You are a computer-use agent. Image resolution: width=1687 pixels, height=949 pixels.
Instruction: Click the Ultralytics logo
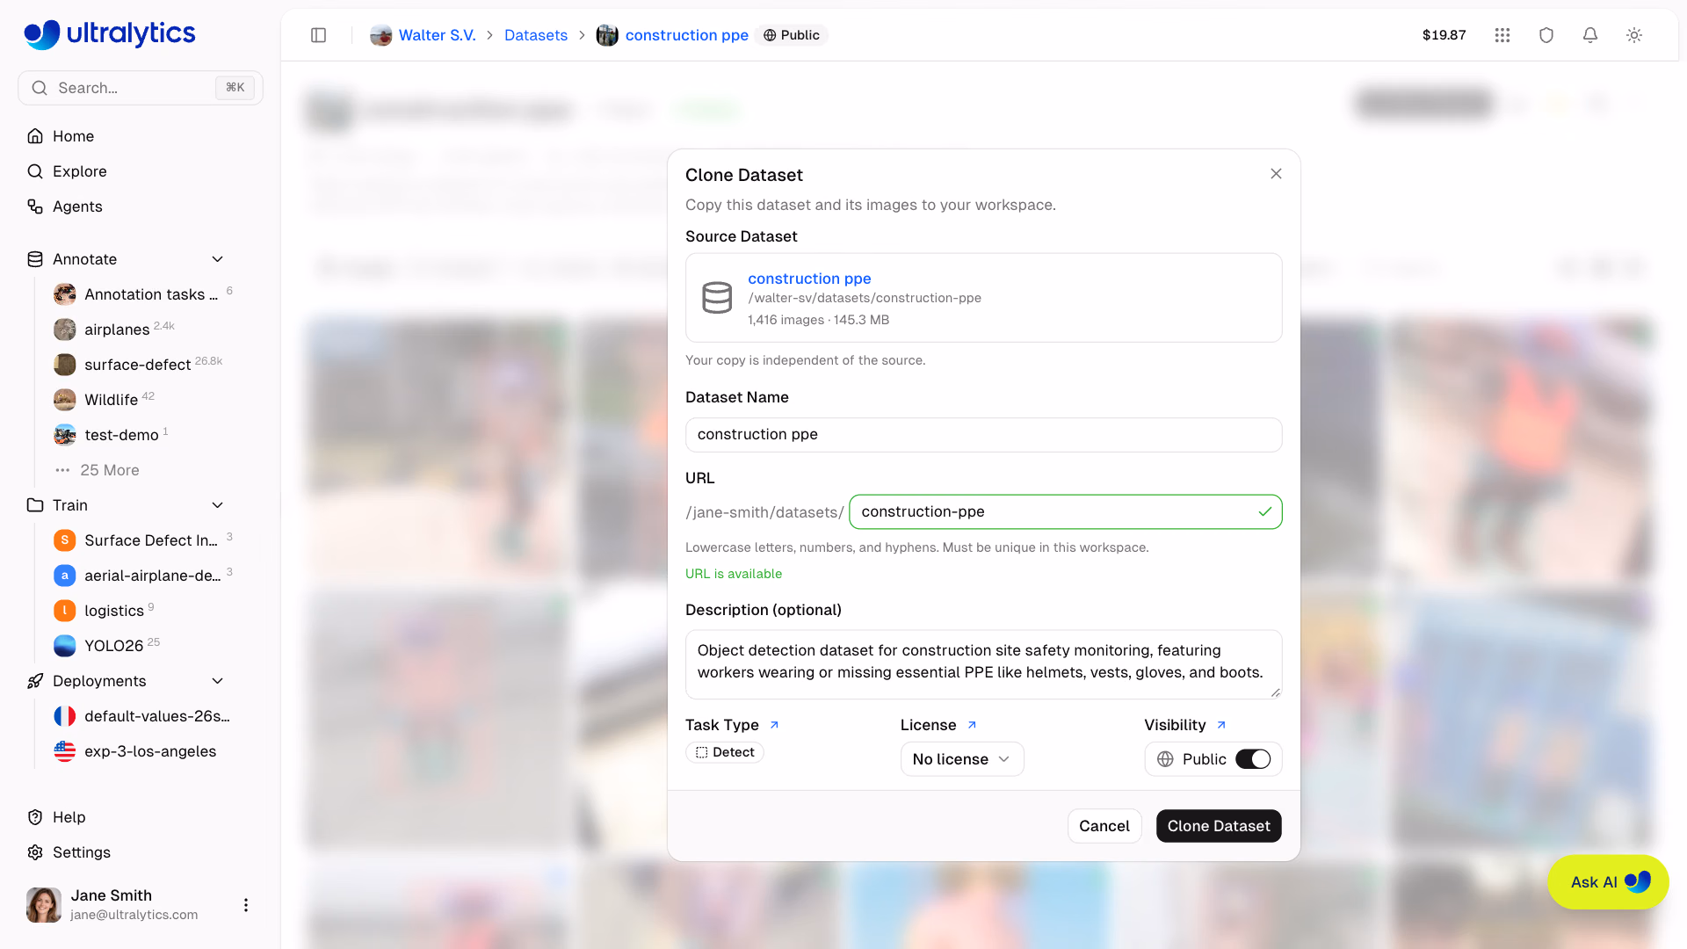[110, 34]
